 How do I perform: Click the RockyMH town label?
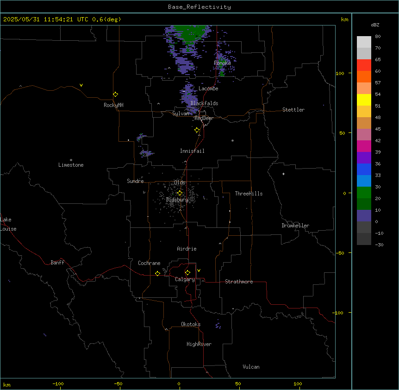click(113, 105)
